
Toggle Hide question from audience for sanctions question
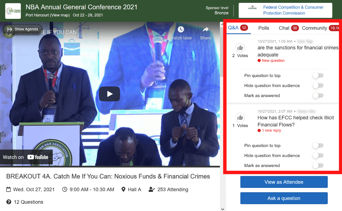[x=318, y=86]
